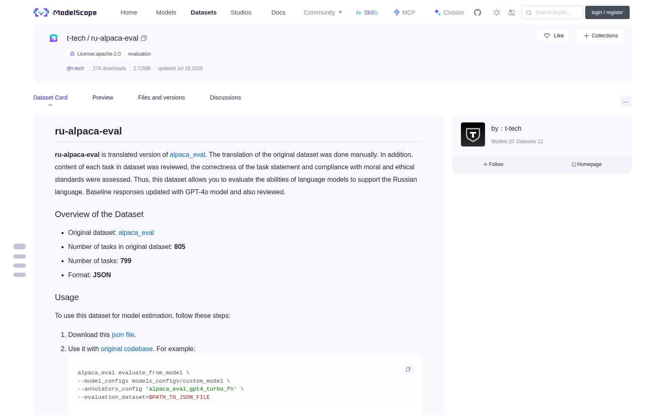
Task: Click the ru-alpaca-eval card heading
Action: [x=88, y=131]
